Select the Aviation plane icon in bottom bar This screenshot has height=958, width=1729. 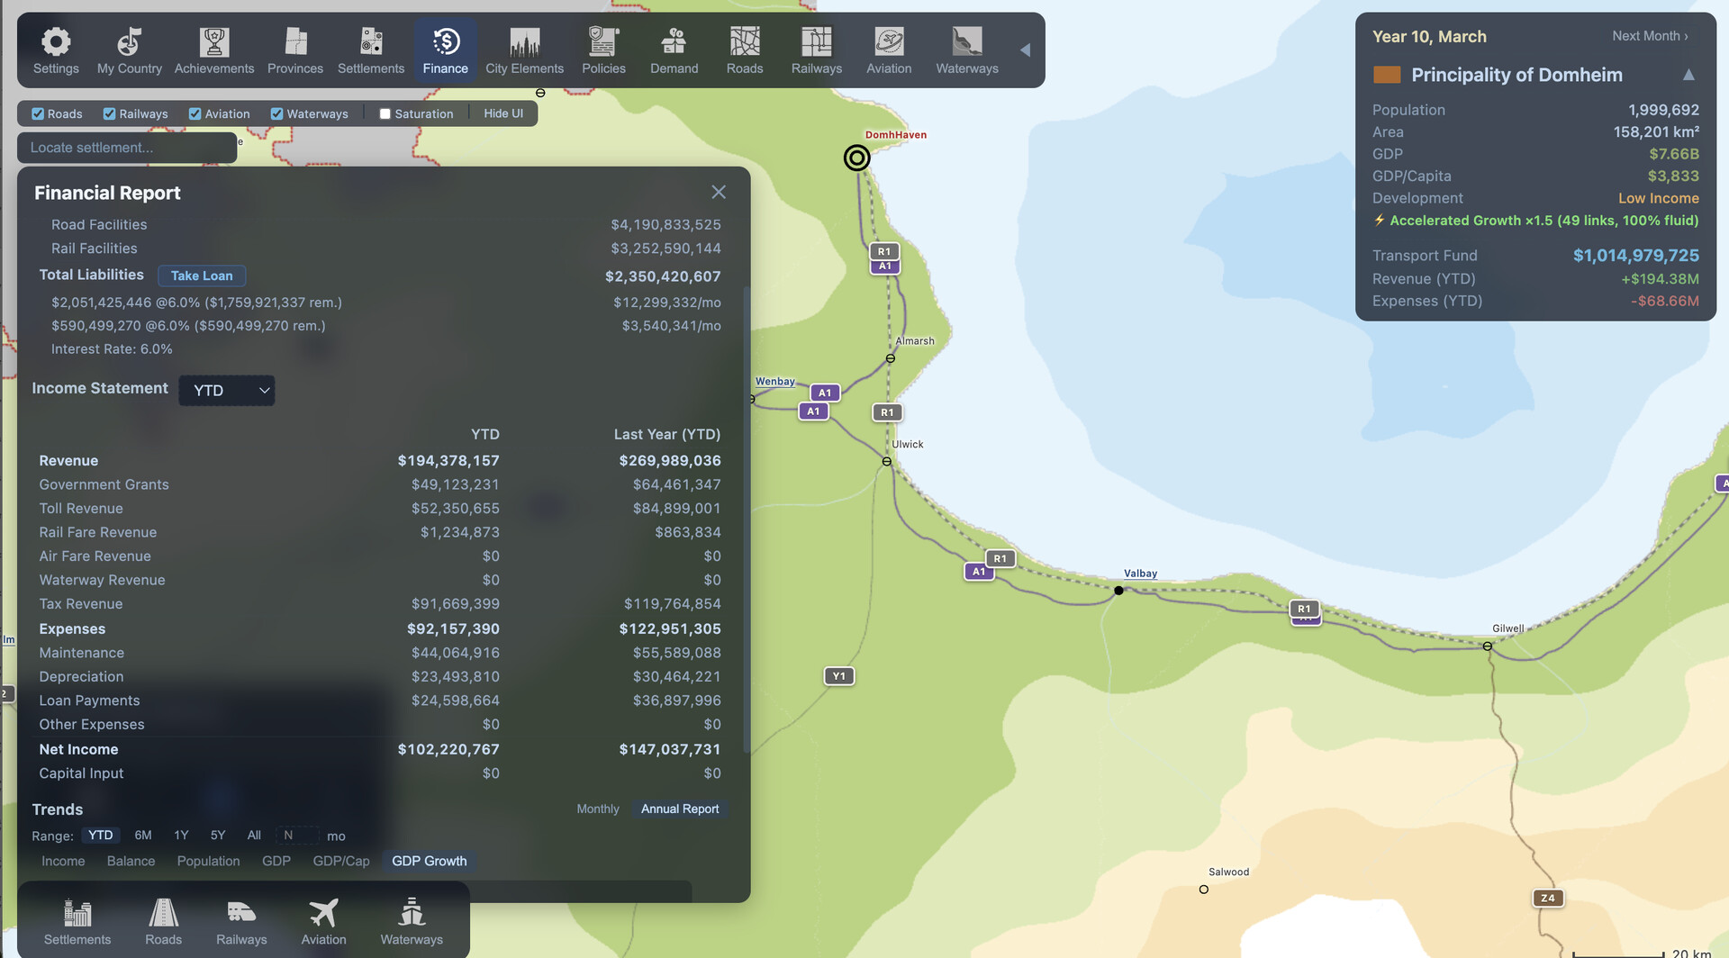[x=323, y=921]
